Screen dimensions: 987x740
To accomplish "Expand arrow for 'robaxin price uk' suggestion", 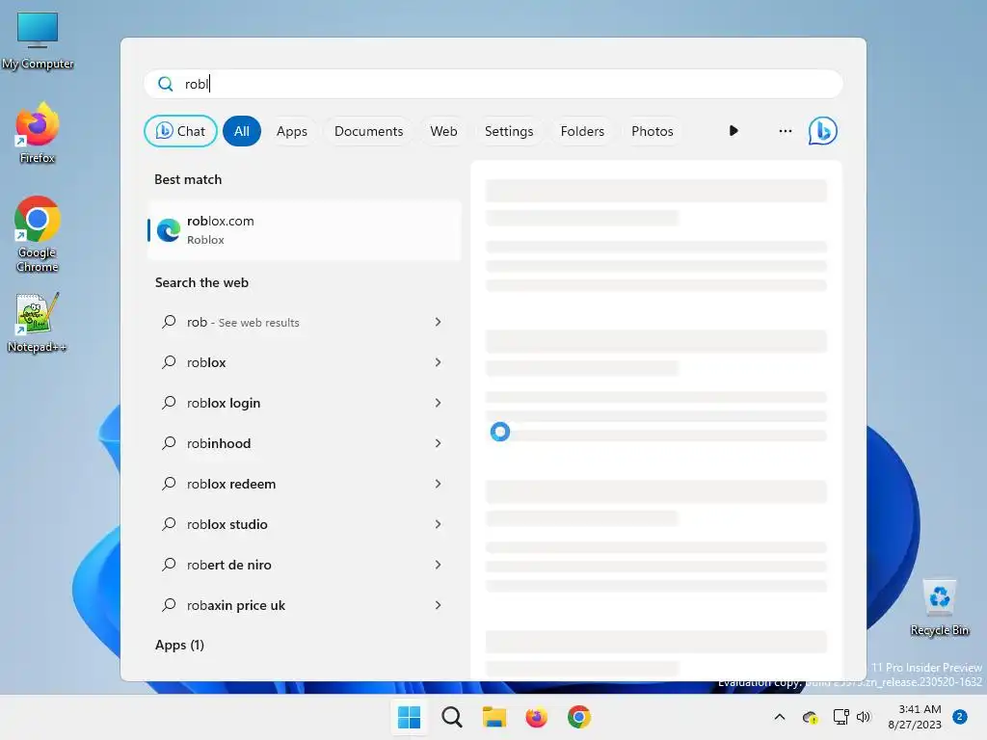I will click(439, 605).
